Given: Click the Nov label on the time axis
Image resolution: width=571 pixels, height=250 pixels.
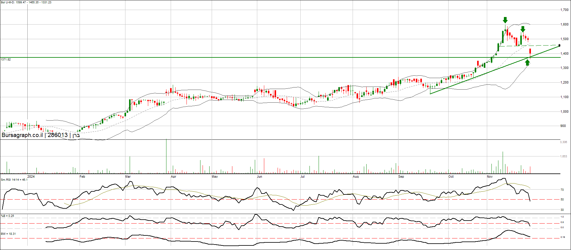Looking at the screenshot, I should click(x=490, y=176).
